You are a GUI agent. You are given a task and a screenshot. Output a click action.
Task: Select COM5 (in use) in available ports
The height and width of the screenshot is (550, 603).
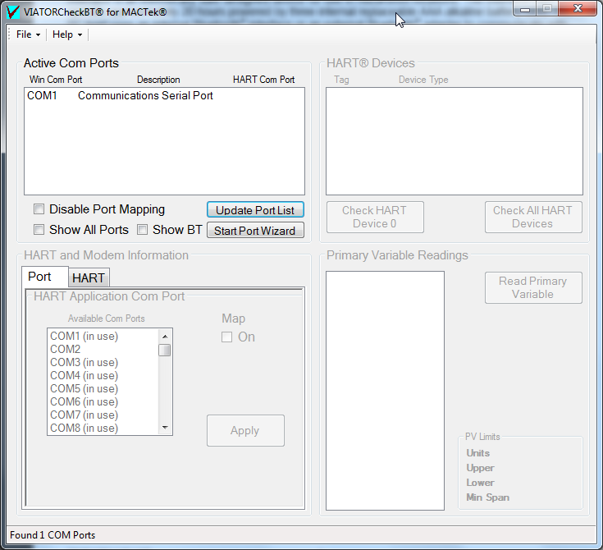coord(103,388)
